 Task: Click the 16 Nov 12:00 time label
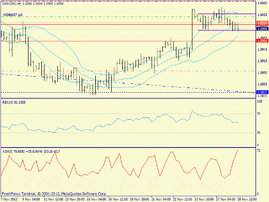click(x=118, y=199)
